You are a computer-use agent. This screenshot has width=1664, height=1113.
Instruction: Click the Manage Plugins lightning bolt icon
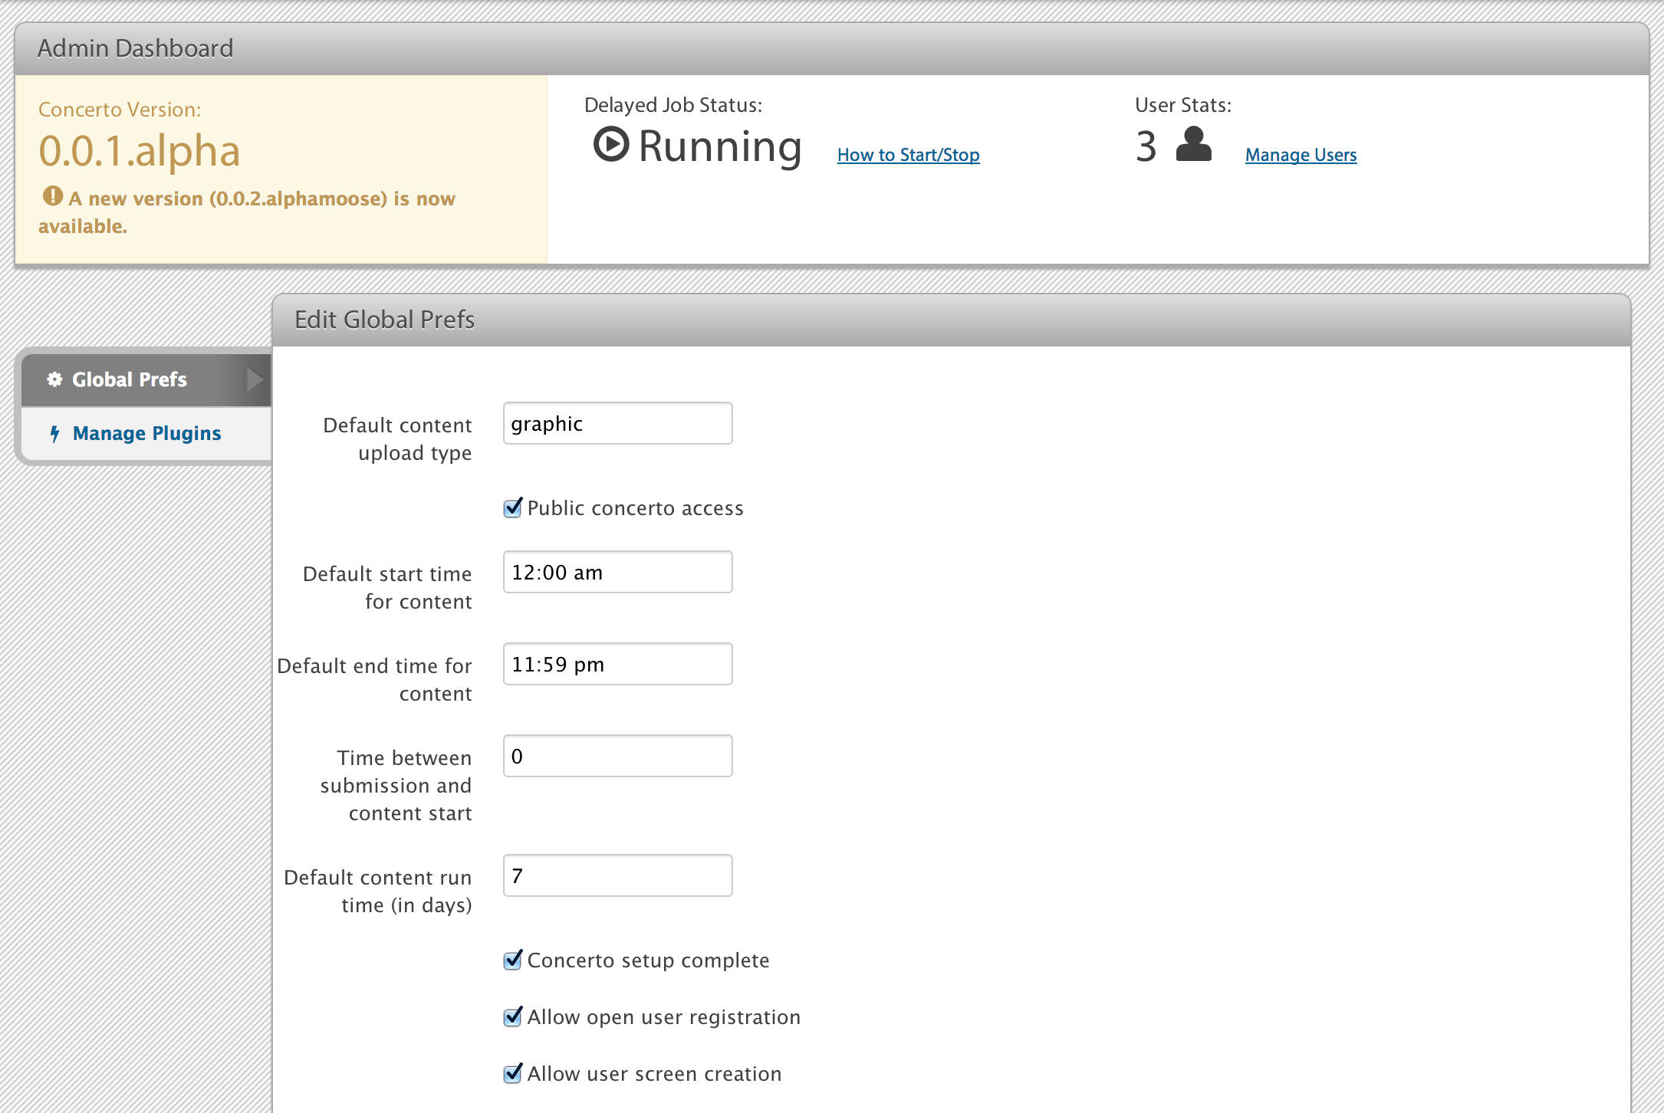coord(55,434)
